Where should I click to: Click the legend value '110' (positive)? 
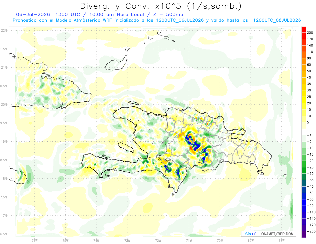point(310,52)
